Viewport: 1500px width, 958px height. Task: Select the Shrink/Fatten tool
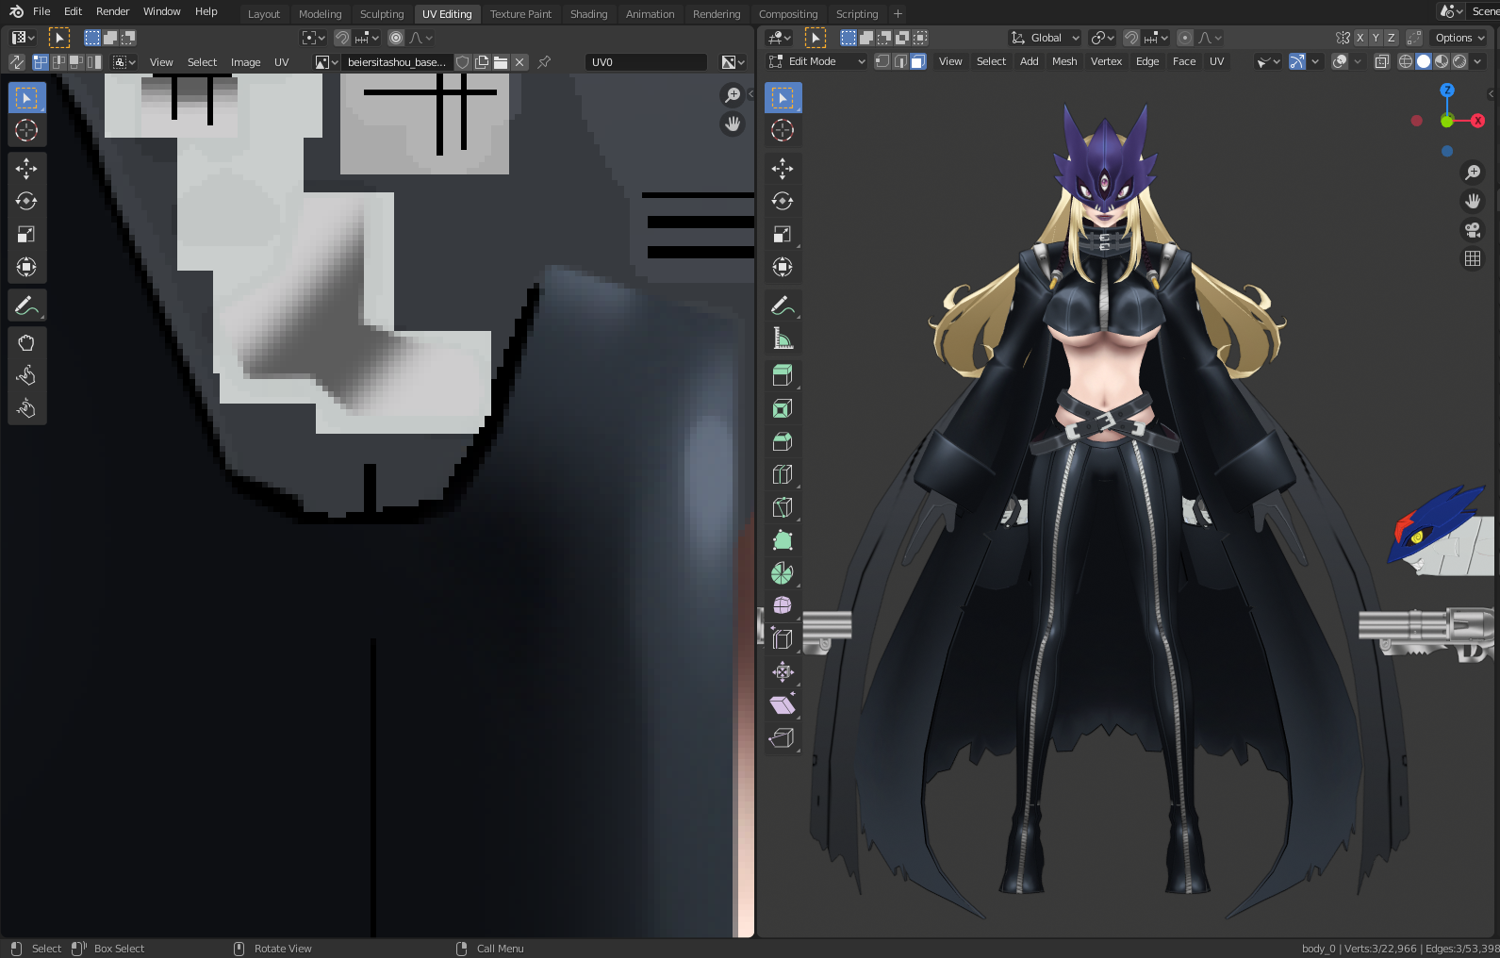coord(783,672)
